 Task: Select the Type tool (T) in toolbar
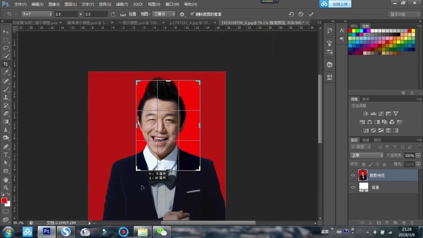[x=6, y=155]
